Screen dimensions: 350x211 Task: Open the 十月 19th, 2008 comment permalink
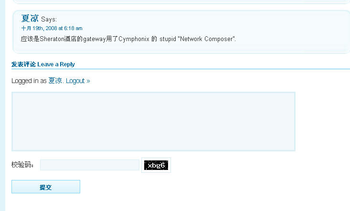point(52,28)
